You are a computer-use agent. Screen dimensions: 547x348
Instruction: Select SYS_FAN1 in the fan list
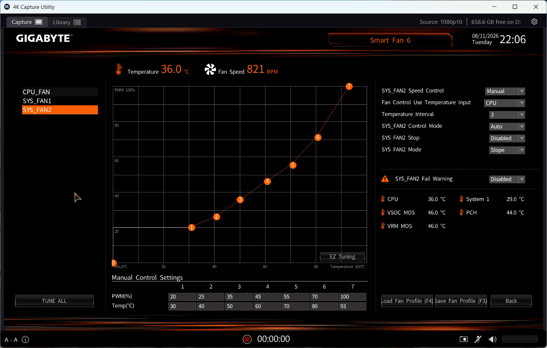tap(60, 101)
